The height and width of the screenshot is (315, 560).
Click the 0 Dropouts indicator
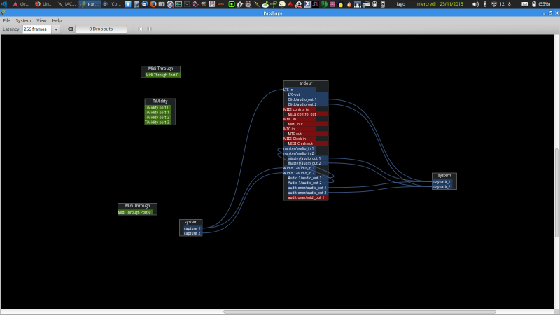pos(101,29)
